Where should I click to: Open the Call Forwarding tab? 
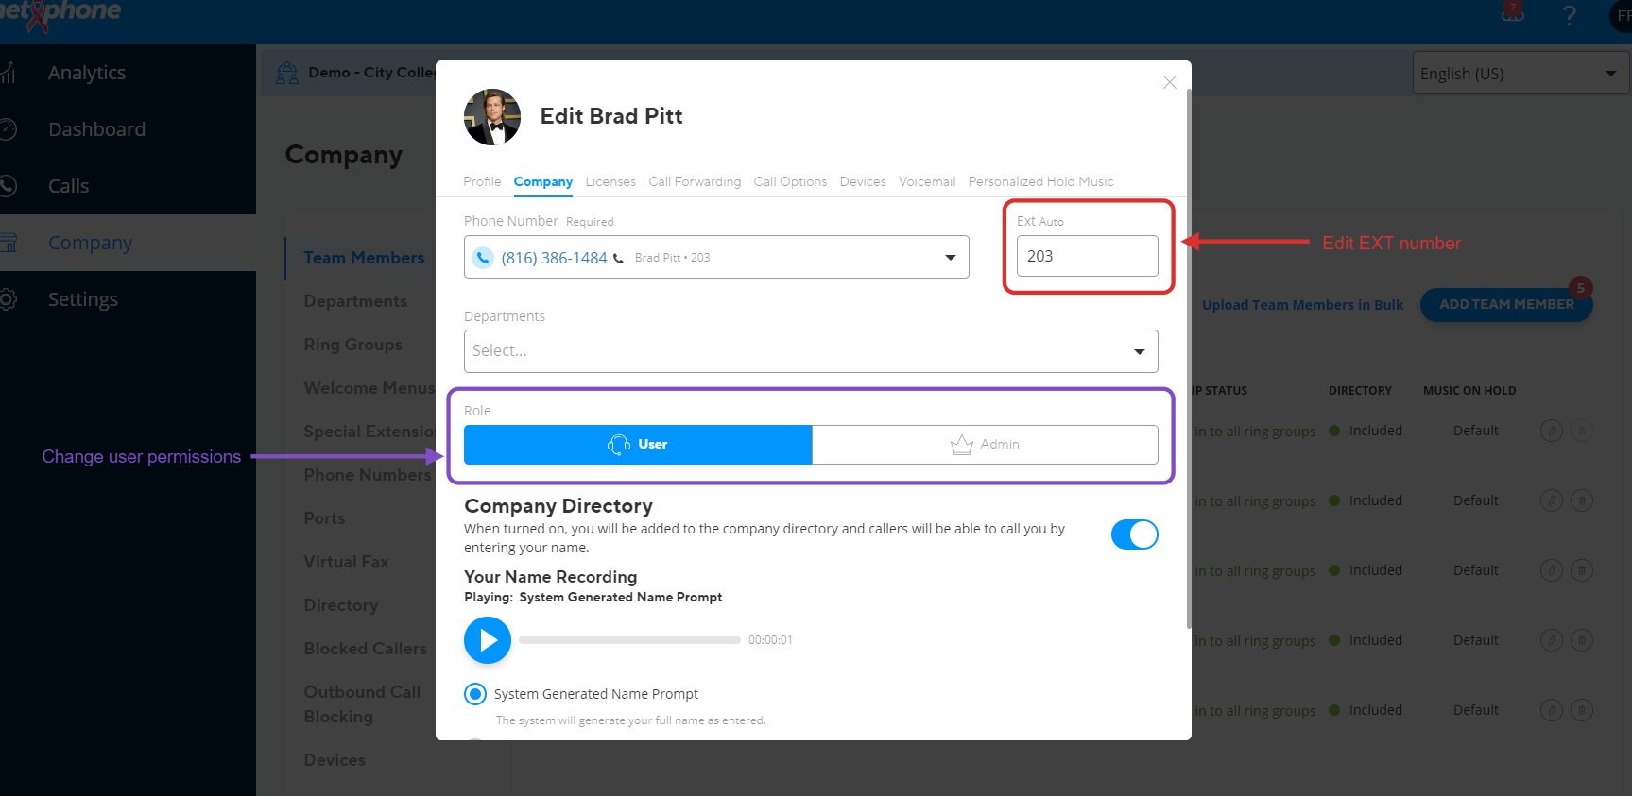pos(695,181)
